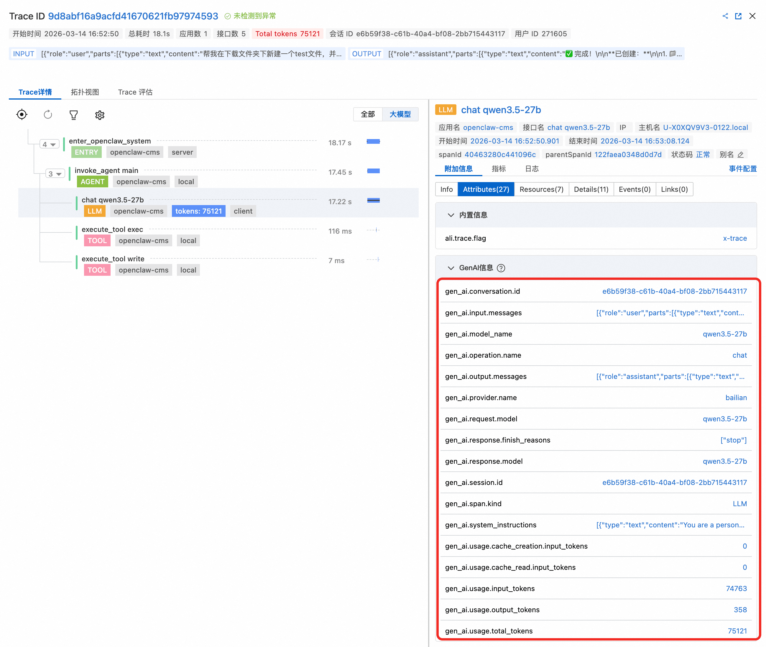Click the chat qwen3.5-27b timeline bar

(373, 200)
